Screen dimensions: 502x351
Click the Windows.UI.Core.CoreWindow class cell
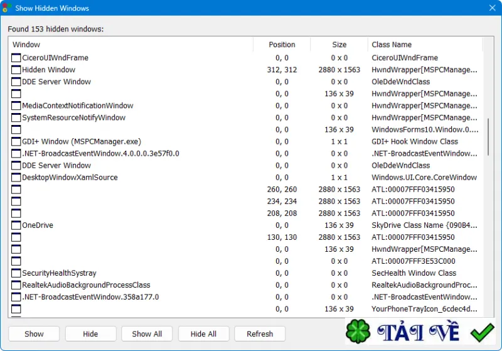tap(424, 178)
